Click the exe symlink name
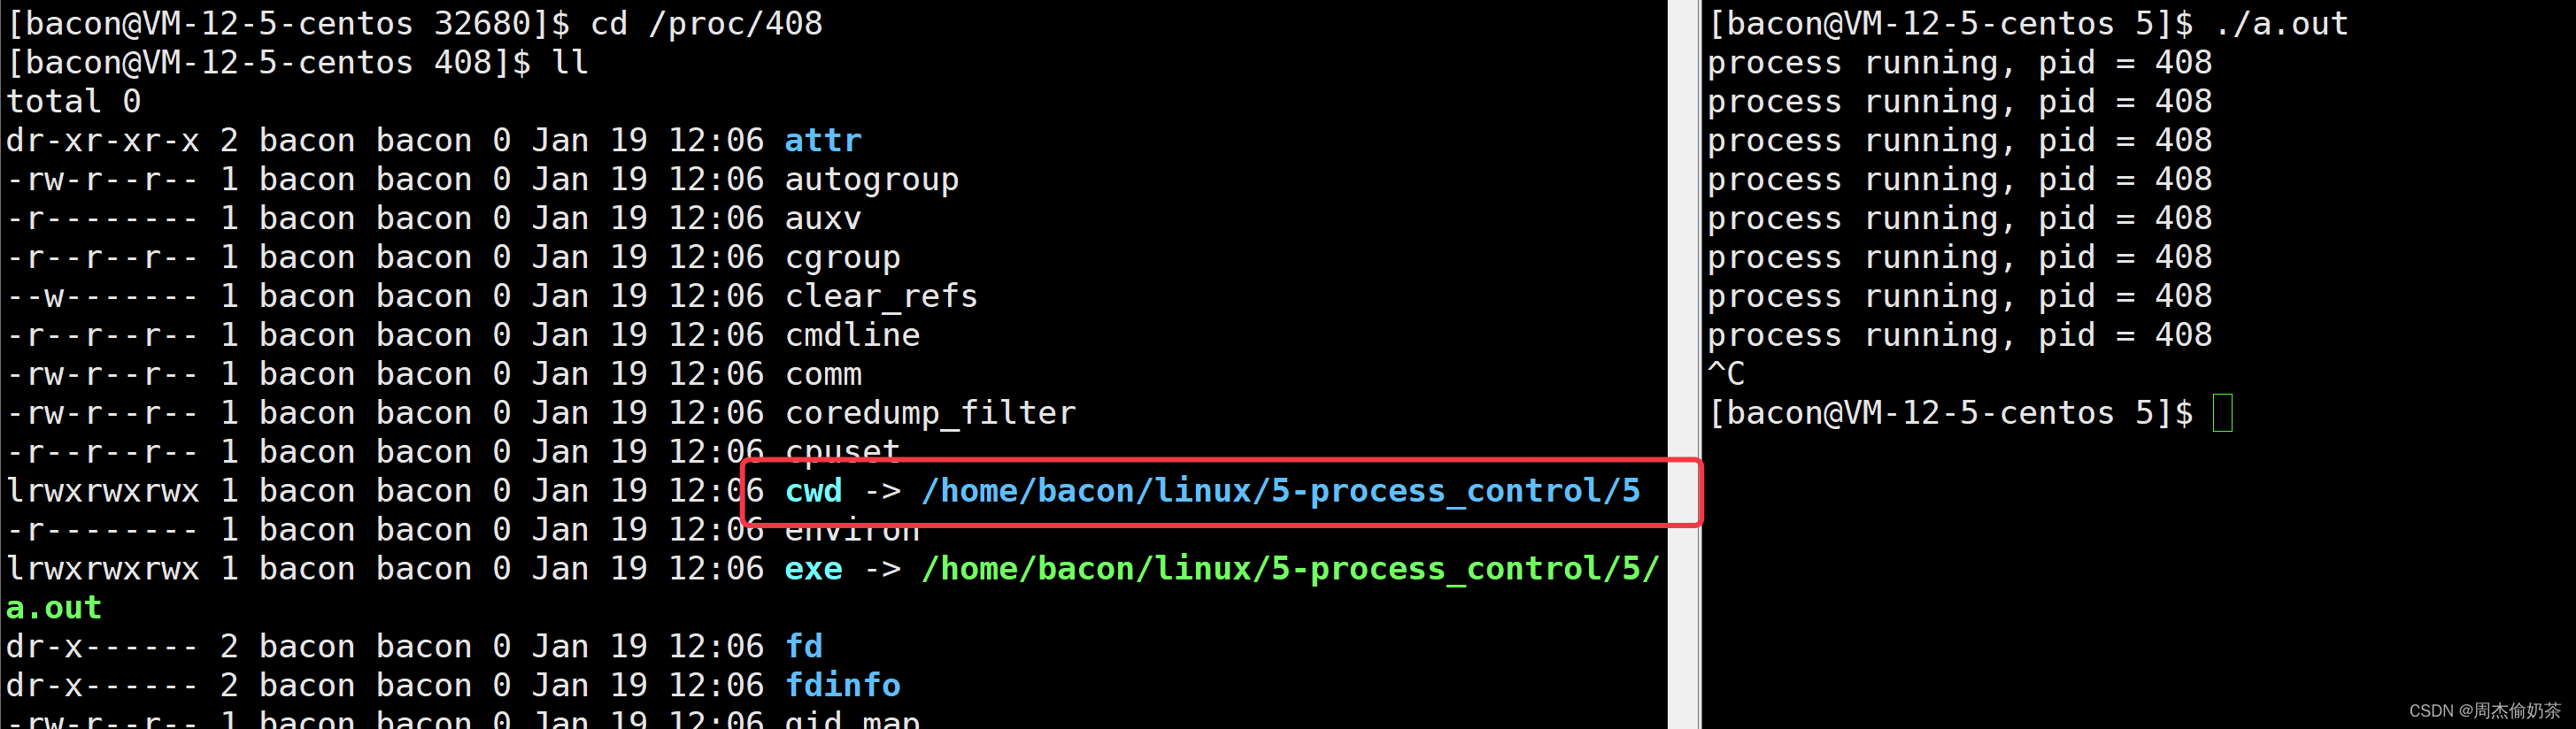The image size is (2576, 729). [813, 569]
